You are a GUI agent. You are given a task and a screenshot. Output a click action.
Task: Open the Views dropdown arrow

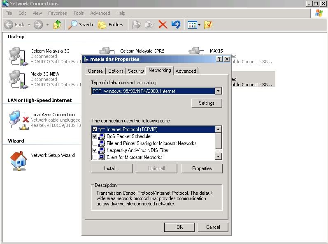[x=199, y=25]
